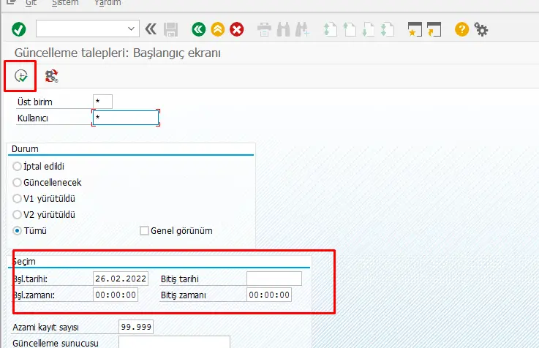539x348 pixels.
Task: Open Help with yellow question mark icon
Action: 461,29
